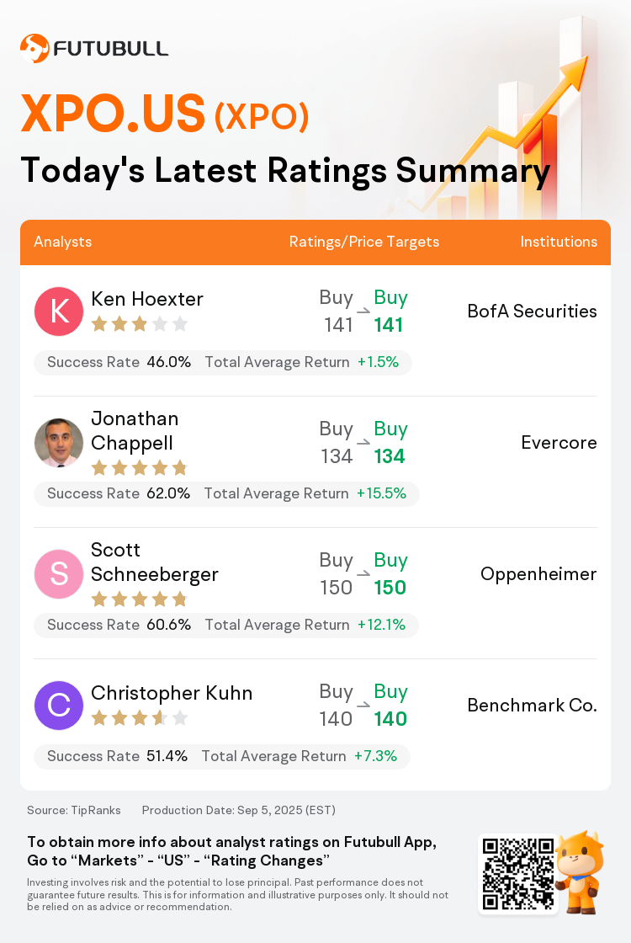631x943 pixels.
Task: Select Scott Schneeberger's pink S avatar
Action: point(59,573)
